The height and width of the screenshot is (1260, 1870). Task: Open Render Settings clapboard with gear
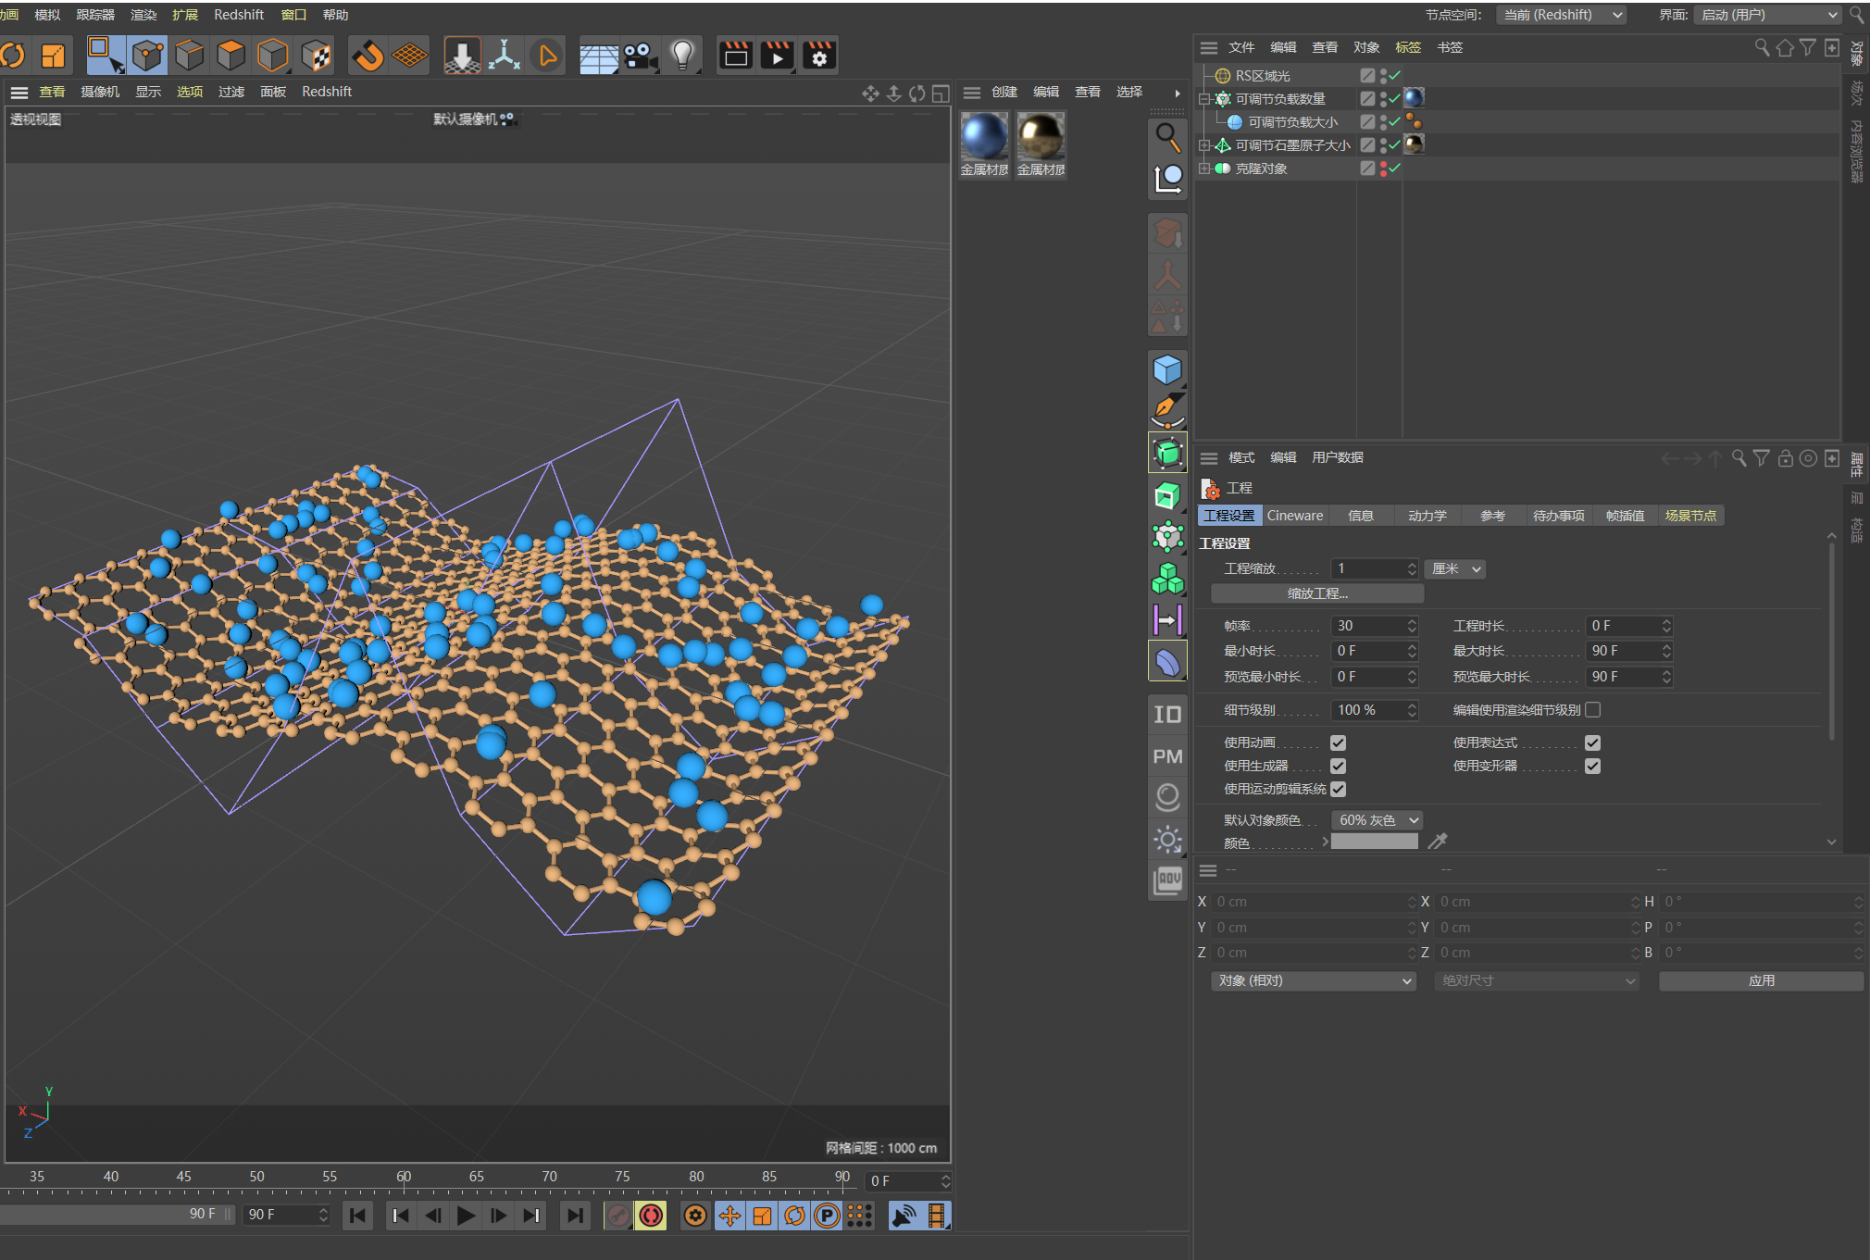pyautogui.click(x=819, y=56)
